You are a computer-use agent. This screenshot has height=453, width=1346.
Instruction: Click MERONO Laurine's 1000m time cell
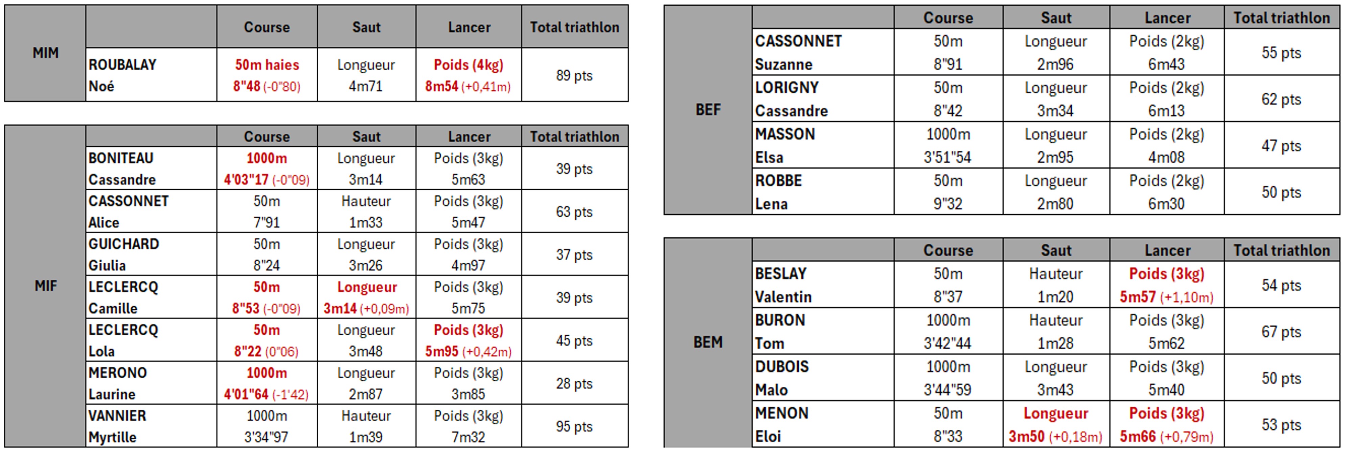pos(267,383)
